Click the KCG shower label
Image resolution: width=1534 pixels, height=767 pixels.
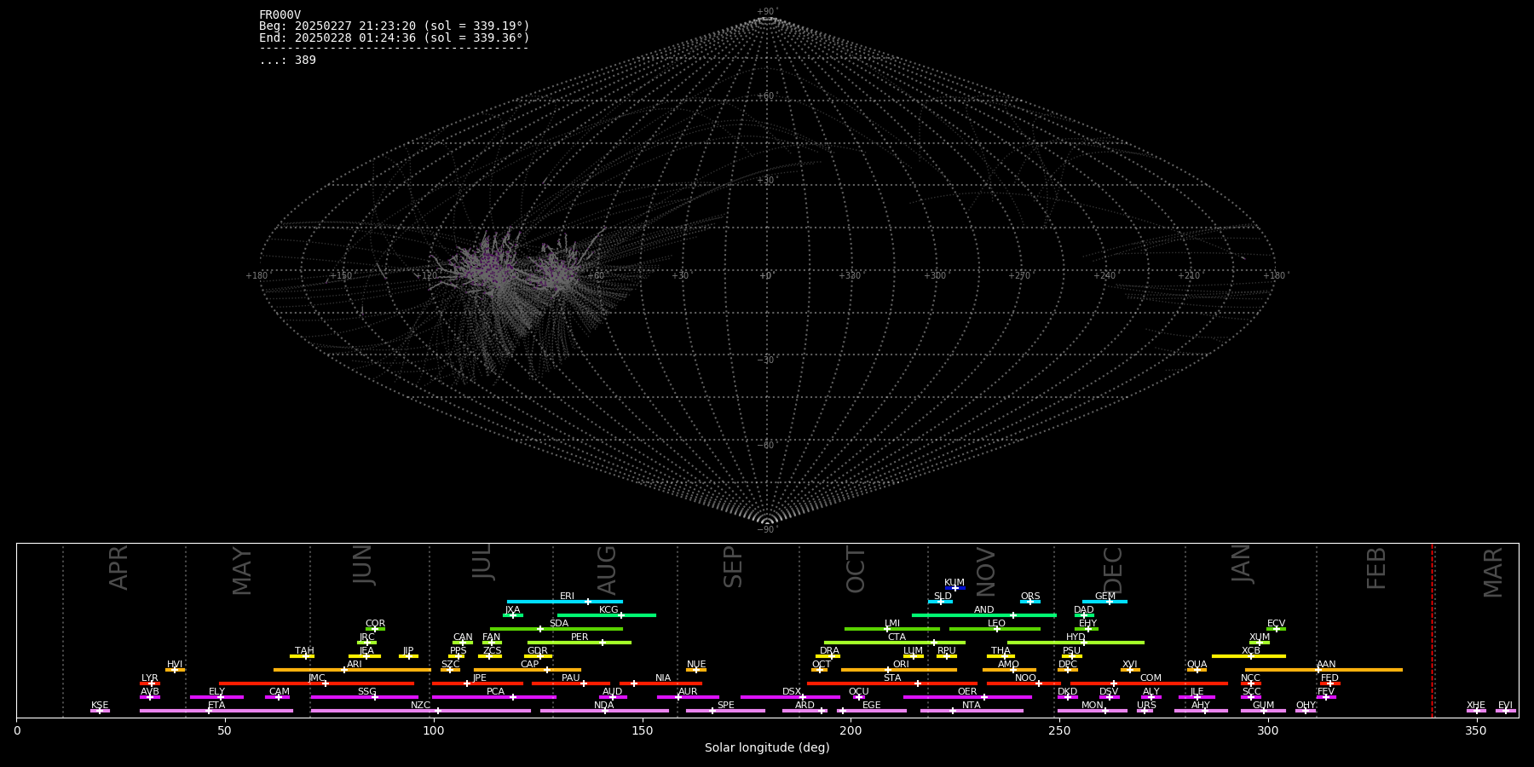pyautogui.click(x=608, y=610)
